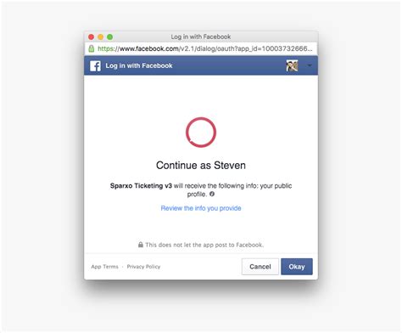Maximize the window with the green button

pyautogui.click(x=110, y=37)
